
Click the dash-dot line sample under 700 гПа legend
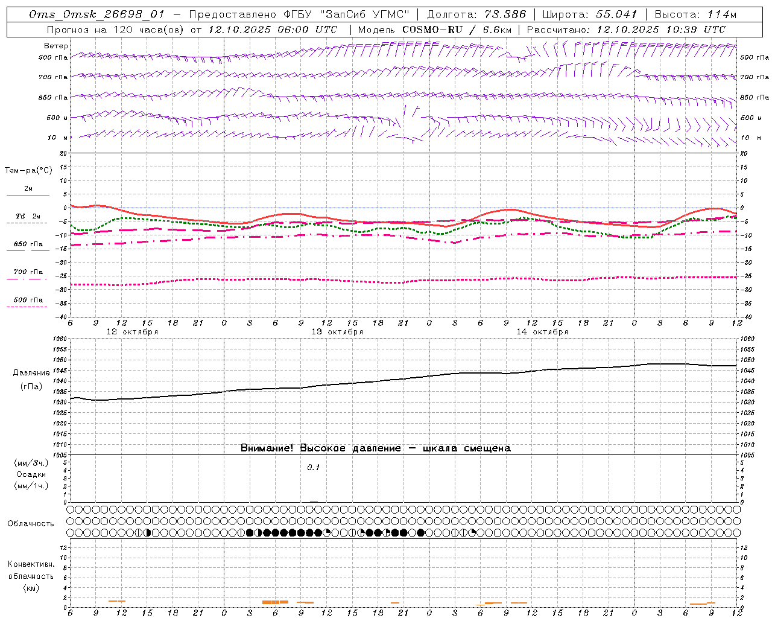point(27,279)
